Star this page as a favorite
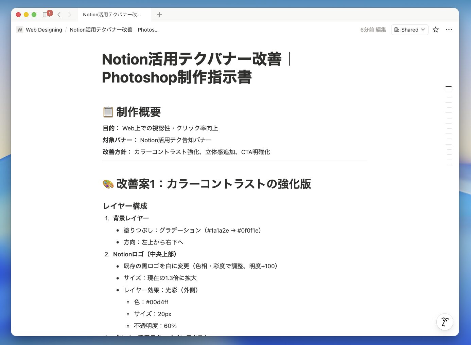This screenshot has height=345, width=471. 436,30
